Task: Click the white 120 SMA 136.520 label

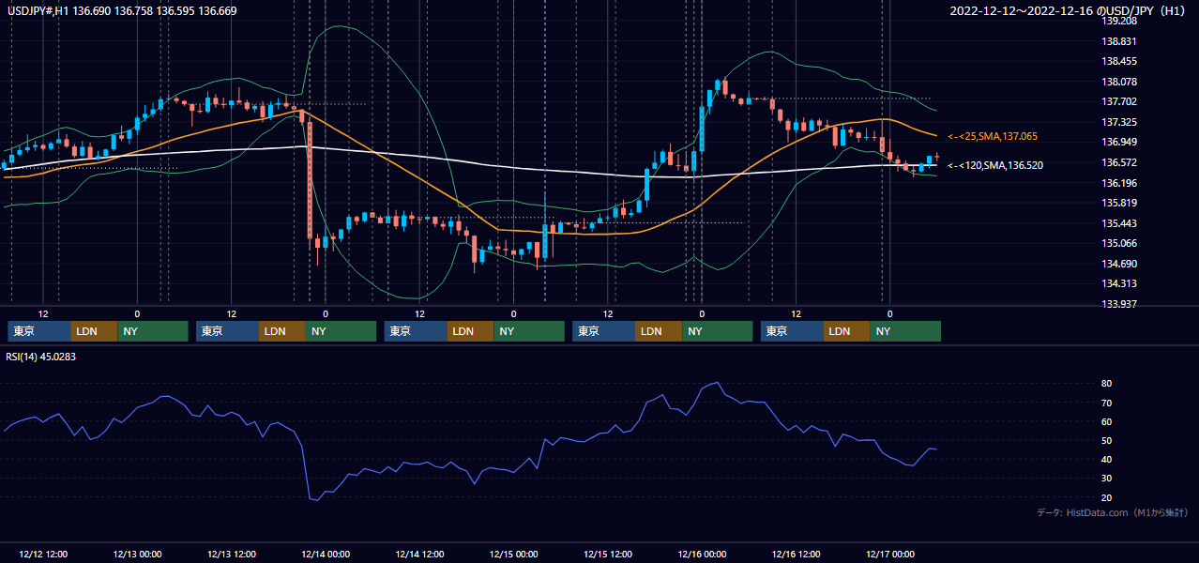Action: pos(995,165)
